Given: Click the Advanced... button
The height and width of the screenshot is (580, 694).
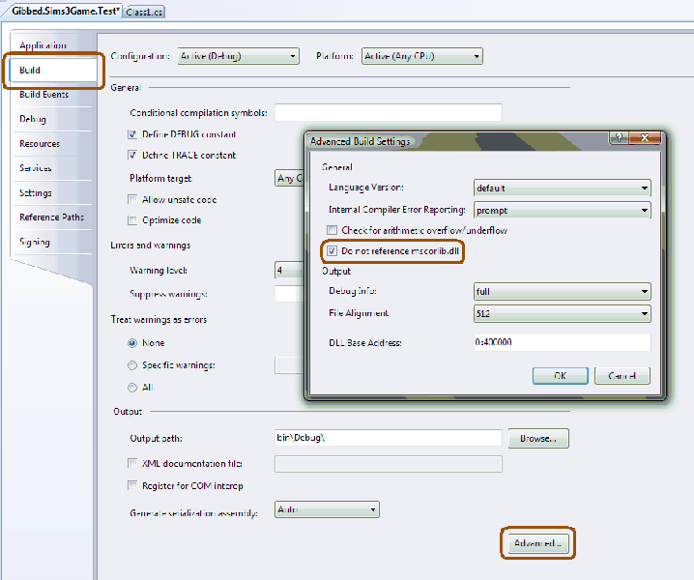Looking at the screenshot, I should tap(537, 544).
